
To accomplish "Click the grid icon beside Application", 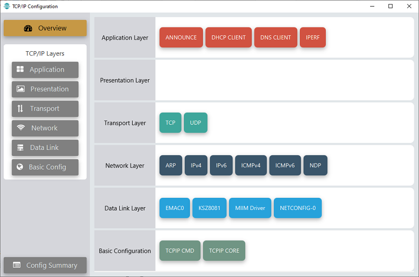I will click(x=20, y=69).
